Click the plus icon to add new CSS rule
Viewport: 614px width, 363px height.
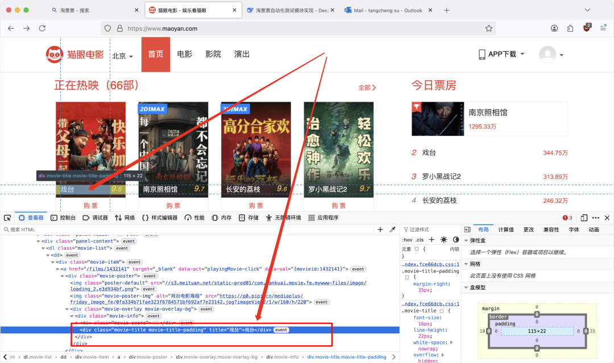(x=432, y=239)
